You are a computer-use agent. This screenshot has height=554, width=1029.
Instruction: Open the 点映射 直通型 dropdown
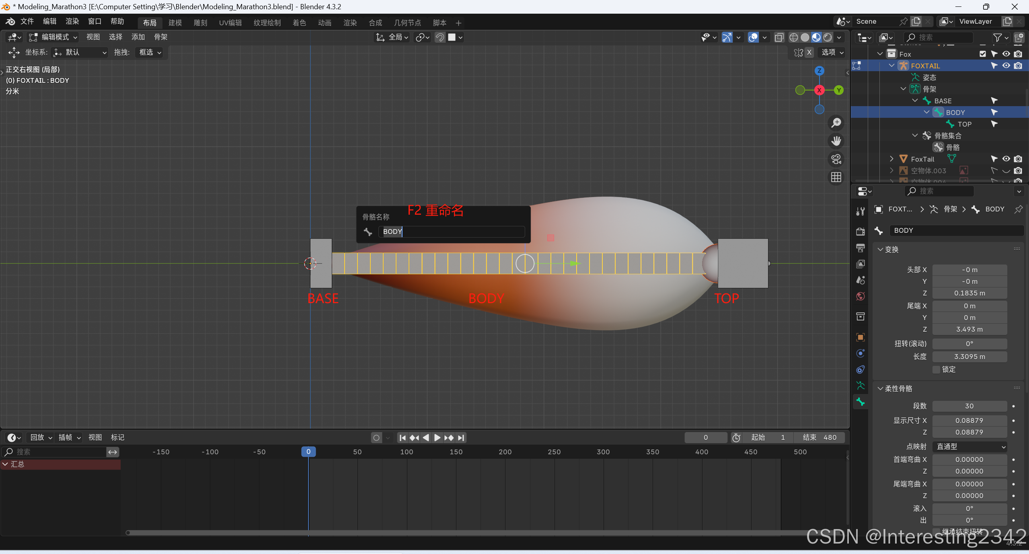point(969,447)
